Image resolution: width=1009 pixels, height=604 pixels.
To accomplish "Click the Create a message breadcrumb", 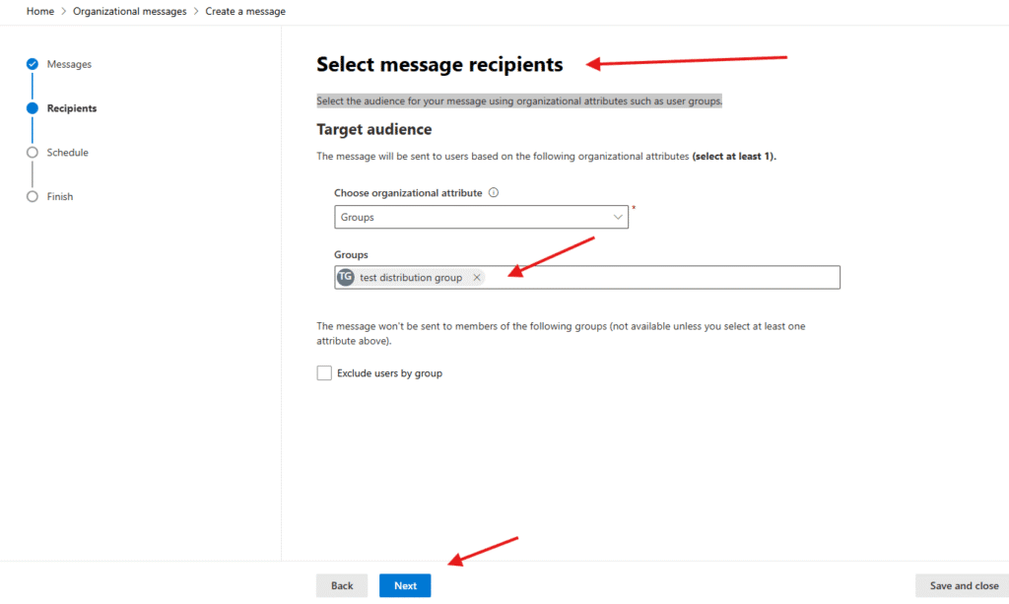I will coord(245,11).
